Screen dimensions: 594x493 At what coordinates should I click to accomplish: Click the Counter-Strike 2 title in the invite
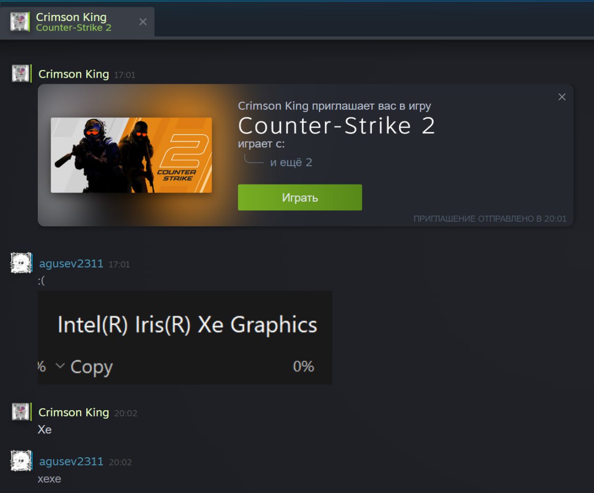click(x=336, y=126)
